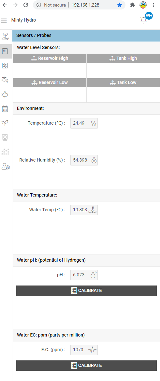Click the E.C. CALIBRATE button
The width and height of the screenshot is (160, 381).
[x=86, y=365]
